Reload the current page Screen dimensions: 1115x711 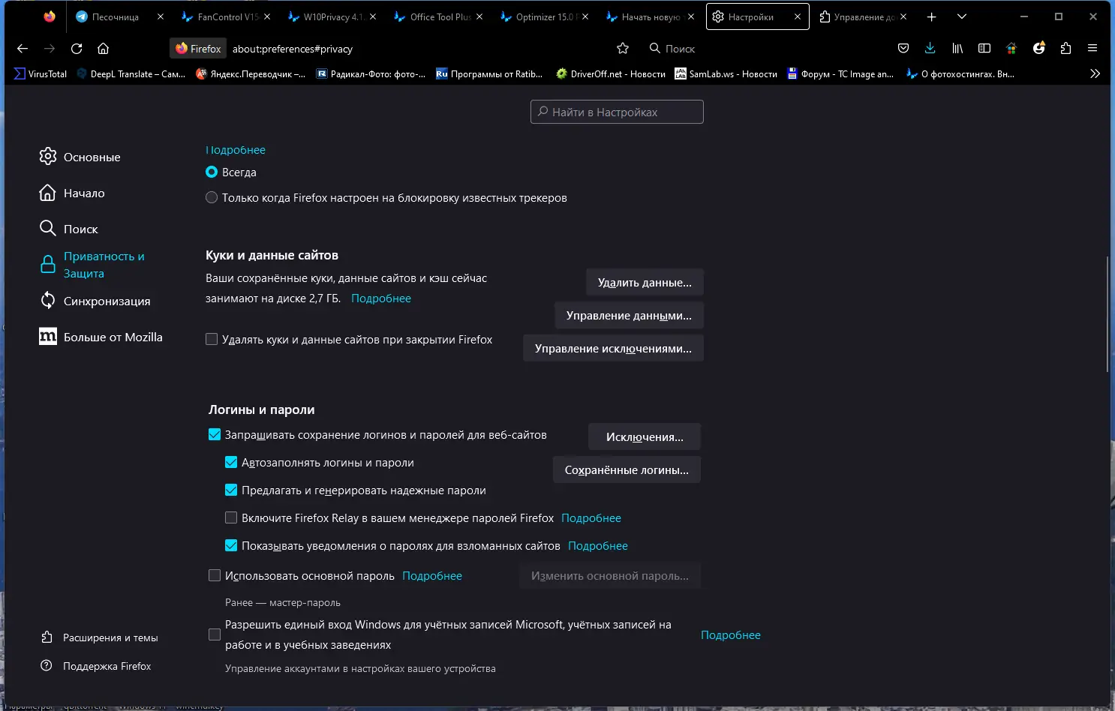point(77,49)
